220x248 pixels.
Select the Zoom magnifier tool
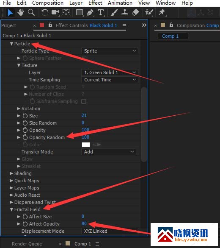(x=31, y=12)
